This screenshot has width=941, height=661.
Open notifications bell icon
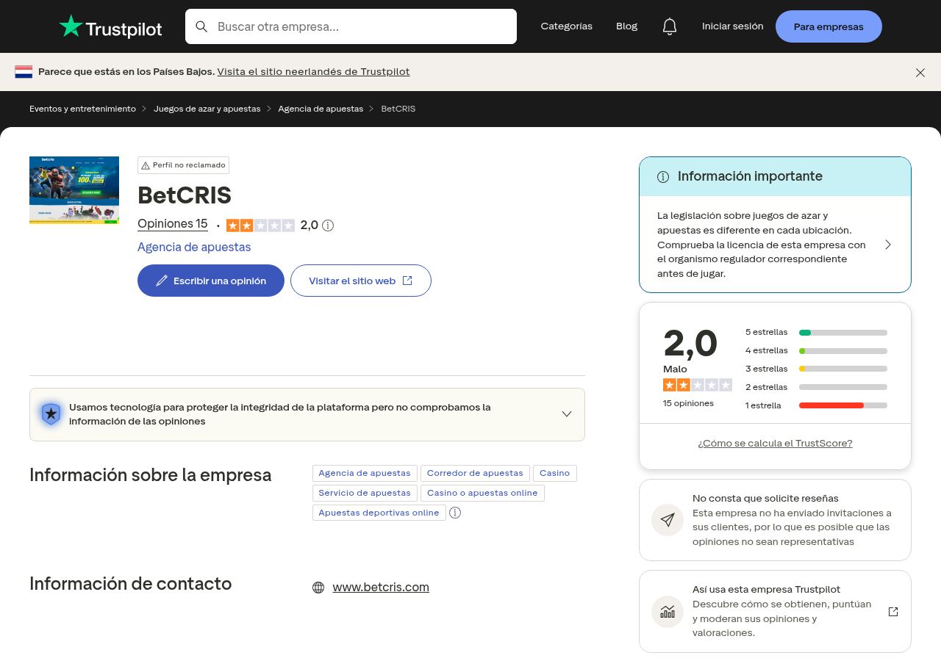[669, 26]
